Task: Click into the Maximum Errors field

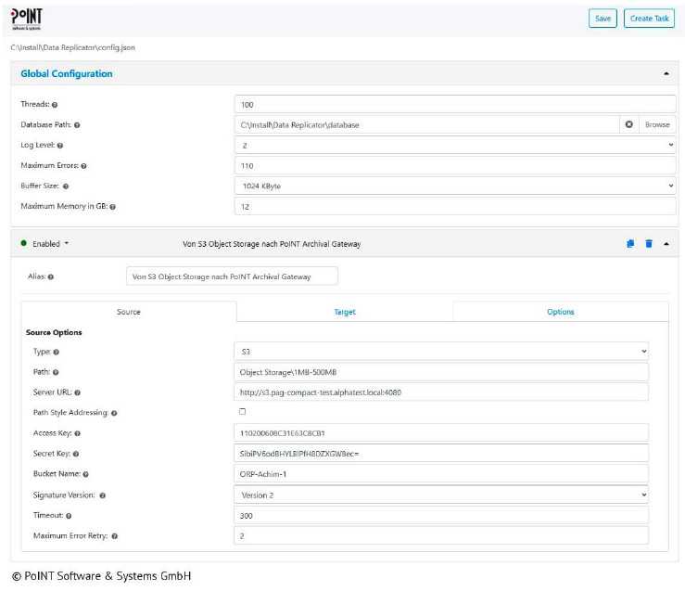Action: point(455,166)
